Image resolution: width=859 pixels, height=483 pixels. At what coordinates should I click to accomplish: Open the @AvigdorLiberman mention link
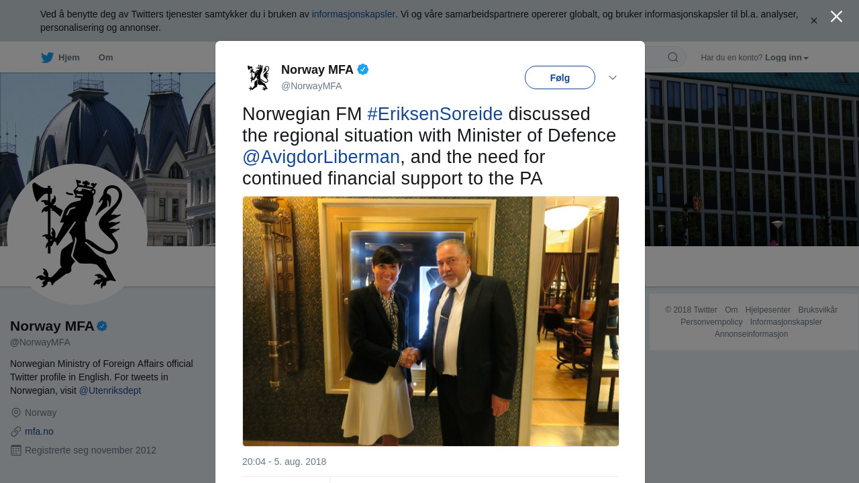click(x=321, y=157)
